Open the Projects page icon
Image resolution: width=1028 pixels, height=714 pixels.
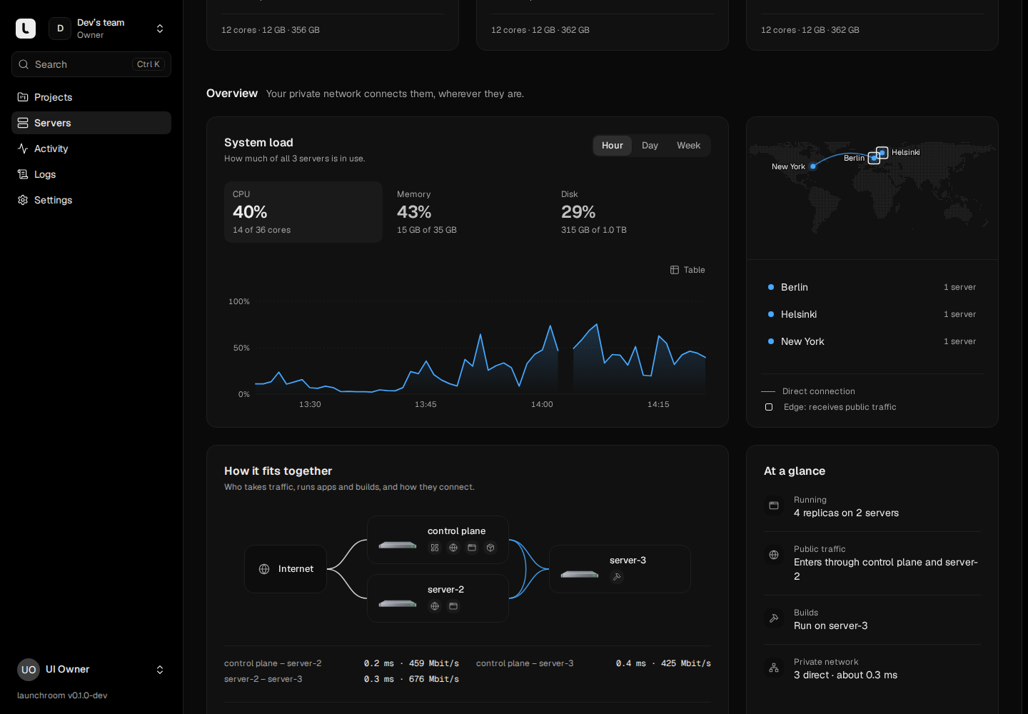(23, 97)
